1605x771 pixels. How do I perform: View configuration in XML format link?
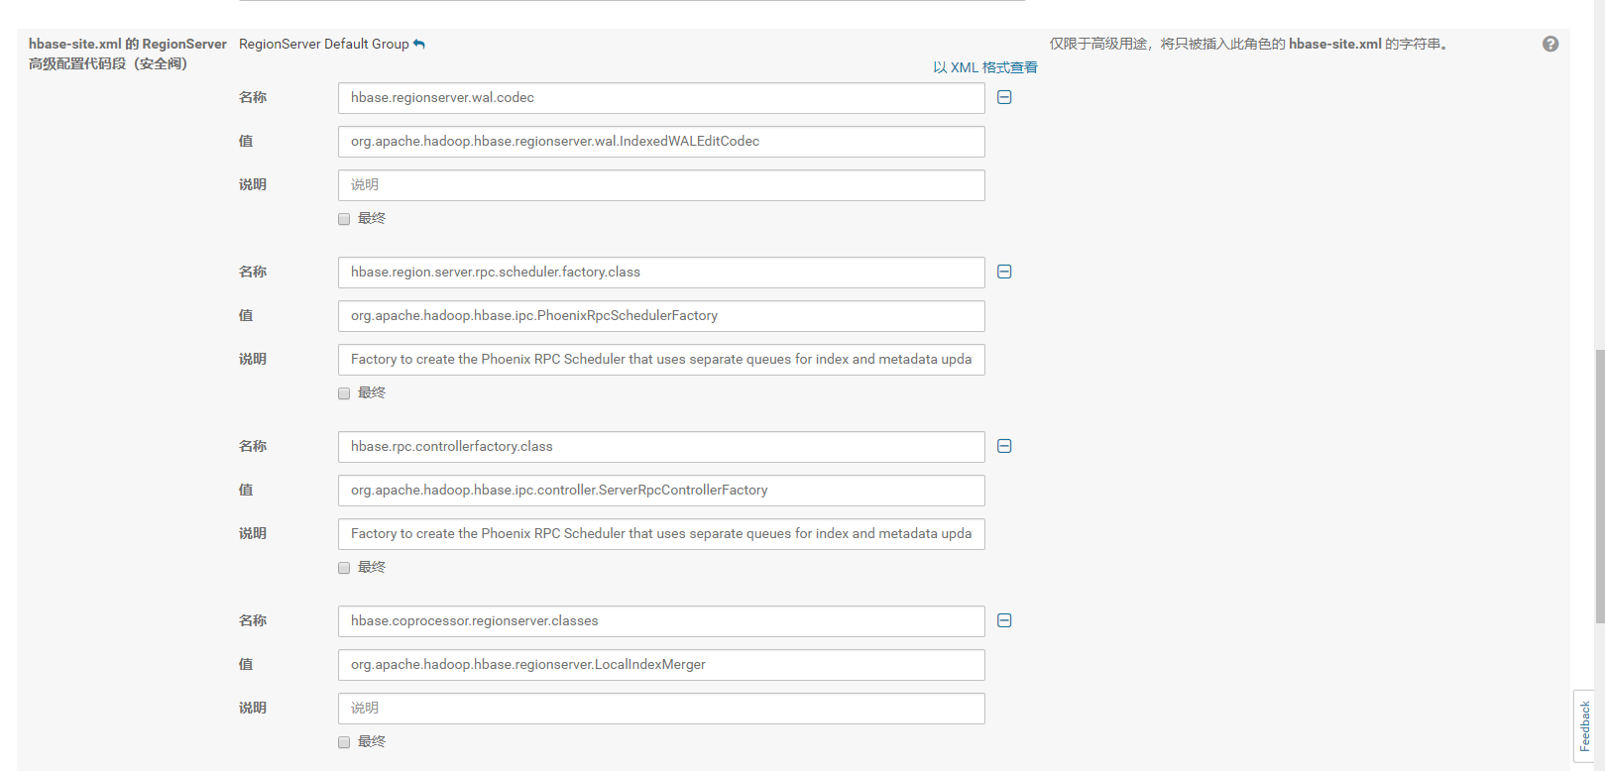pos(984,67)
